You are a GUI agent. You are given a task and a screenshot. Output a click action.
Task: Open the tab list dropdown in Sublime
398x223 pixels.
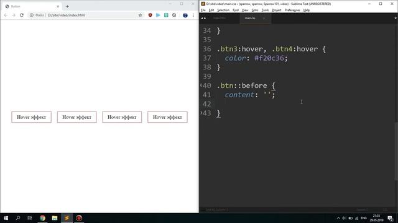click(x=396, y=18)
